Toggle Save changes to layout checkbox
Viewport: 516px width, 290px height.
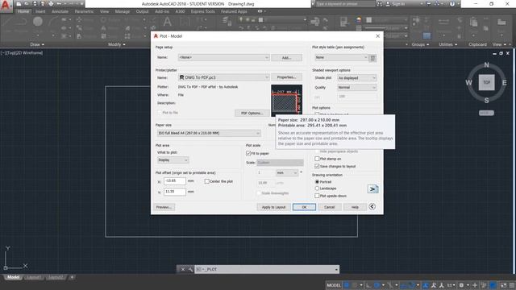(317, 166)
